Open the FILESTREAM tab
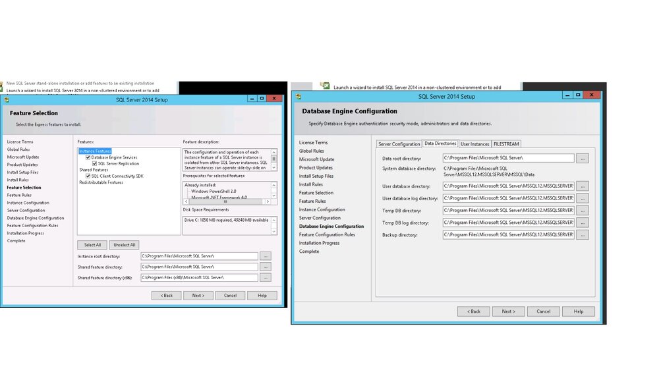This screenshot has width=659, height=370. click(x=506, y=144)
